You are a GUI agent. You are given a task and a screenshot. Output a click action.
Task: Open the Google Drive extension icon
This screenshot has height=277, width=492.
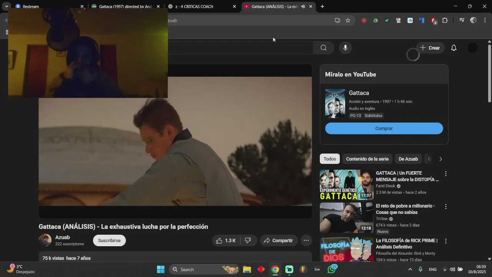376,20
